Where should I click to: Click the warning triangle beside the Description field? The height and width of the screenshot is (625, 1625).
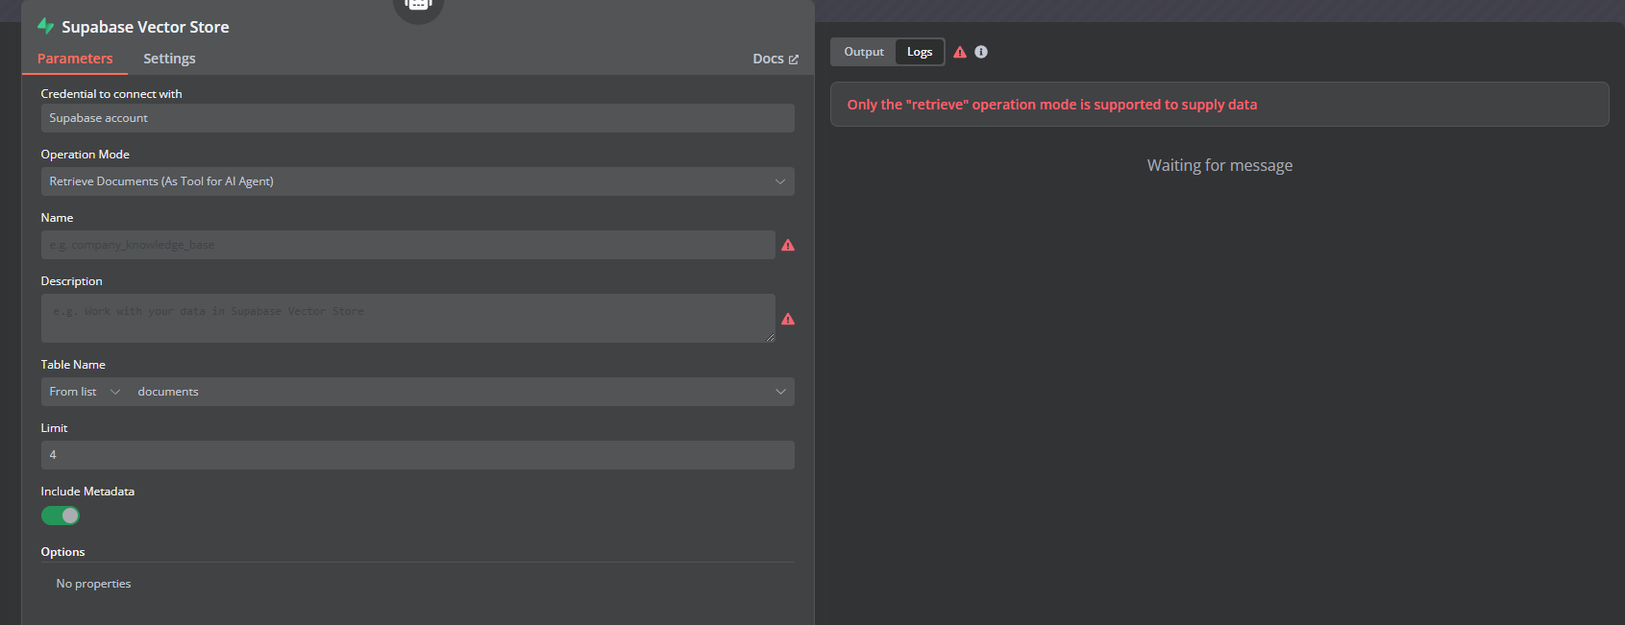pyautogui.click(x=788, y=320)
